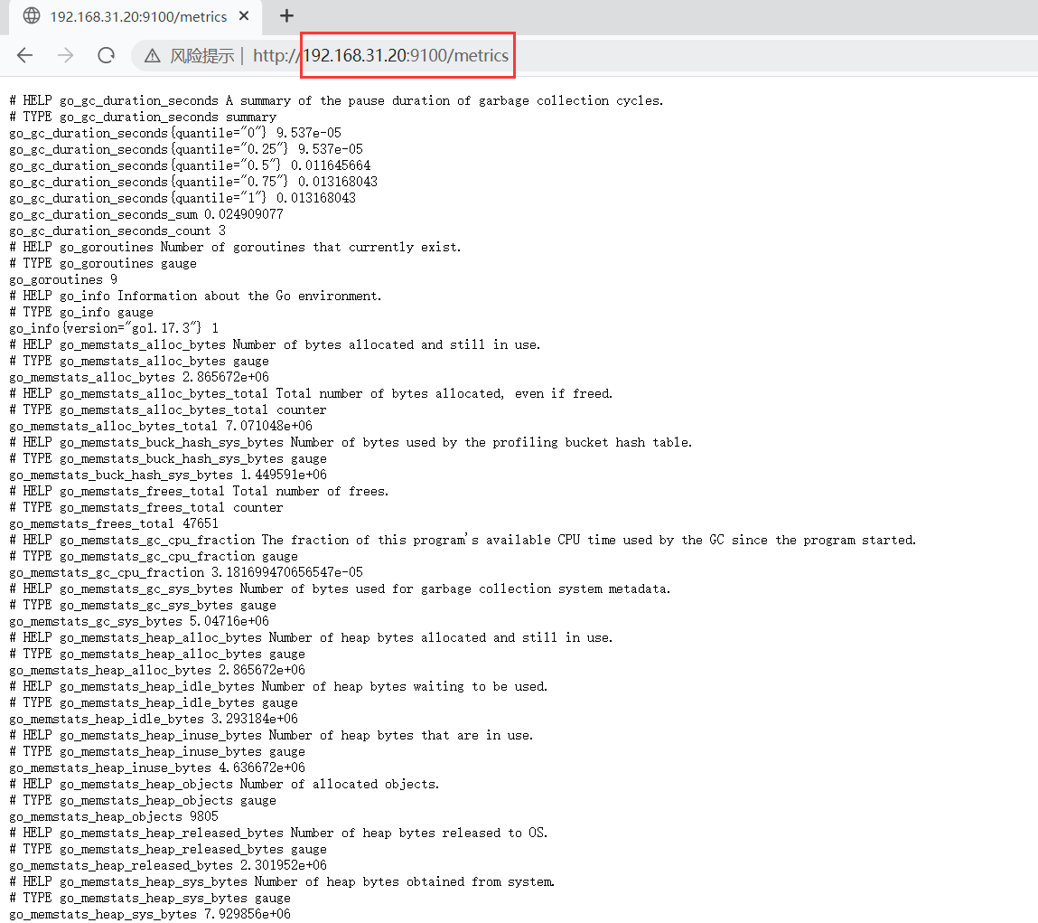Click the TYPE go_goroutines gauge line
The image size is (1038, 923).
coord(103,263)
